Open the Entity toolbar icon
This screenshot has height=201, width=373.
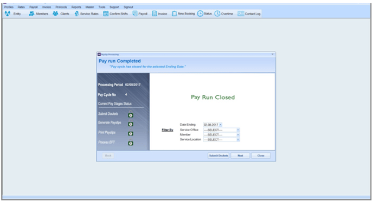pyautogui.click(x=8, y=14)
